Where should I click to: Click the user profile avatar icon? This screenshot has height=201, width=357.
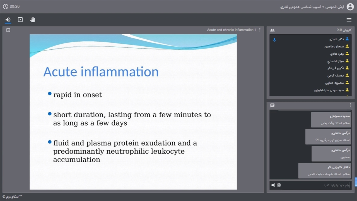pos(350,7)
